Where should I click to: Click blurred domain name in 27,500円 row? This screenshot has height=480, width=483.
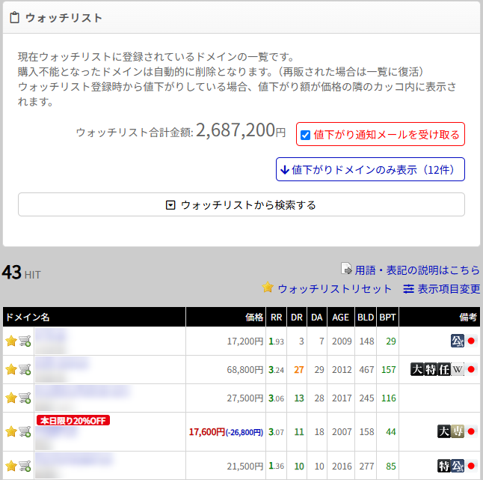[83, 392]
